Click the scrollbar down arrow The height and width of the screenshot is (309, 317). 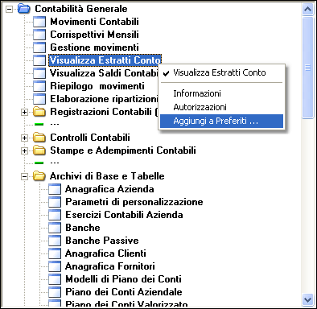(307, 299)
